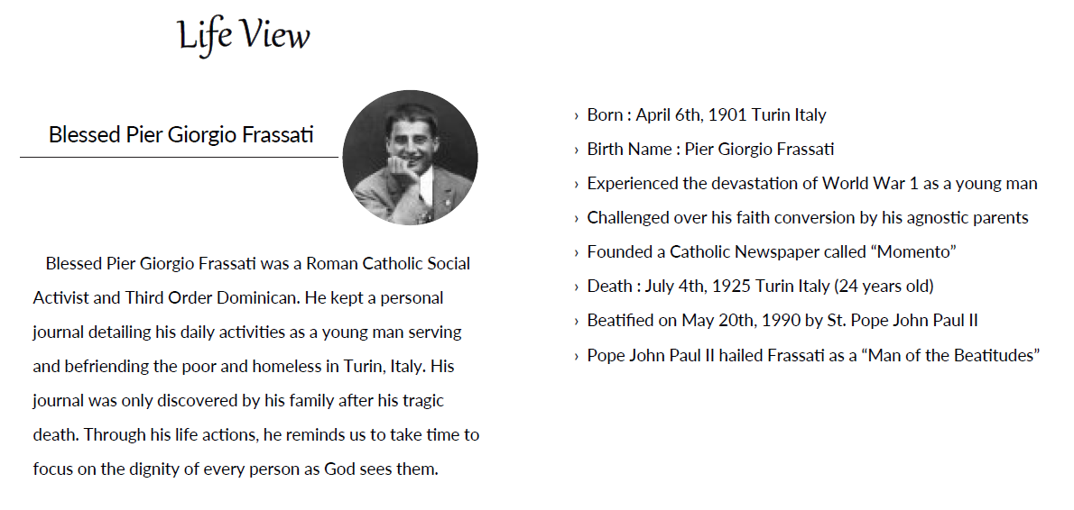This screenshot has height=510, width=1074.
Task: Click the chevron bullet beside "Birth Name"
Action: pos(576,150)
